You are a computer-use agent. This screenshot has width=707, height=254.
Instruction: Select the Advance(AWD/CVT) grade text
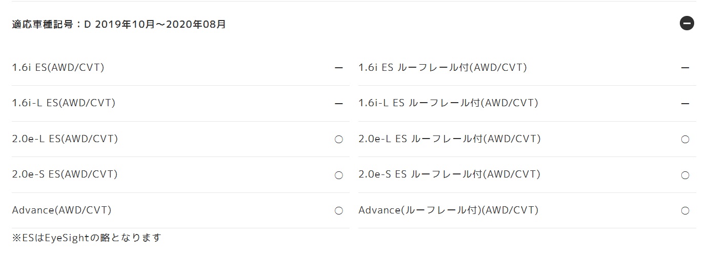point(62,210)
